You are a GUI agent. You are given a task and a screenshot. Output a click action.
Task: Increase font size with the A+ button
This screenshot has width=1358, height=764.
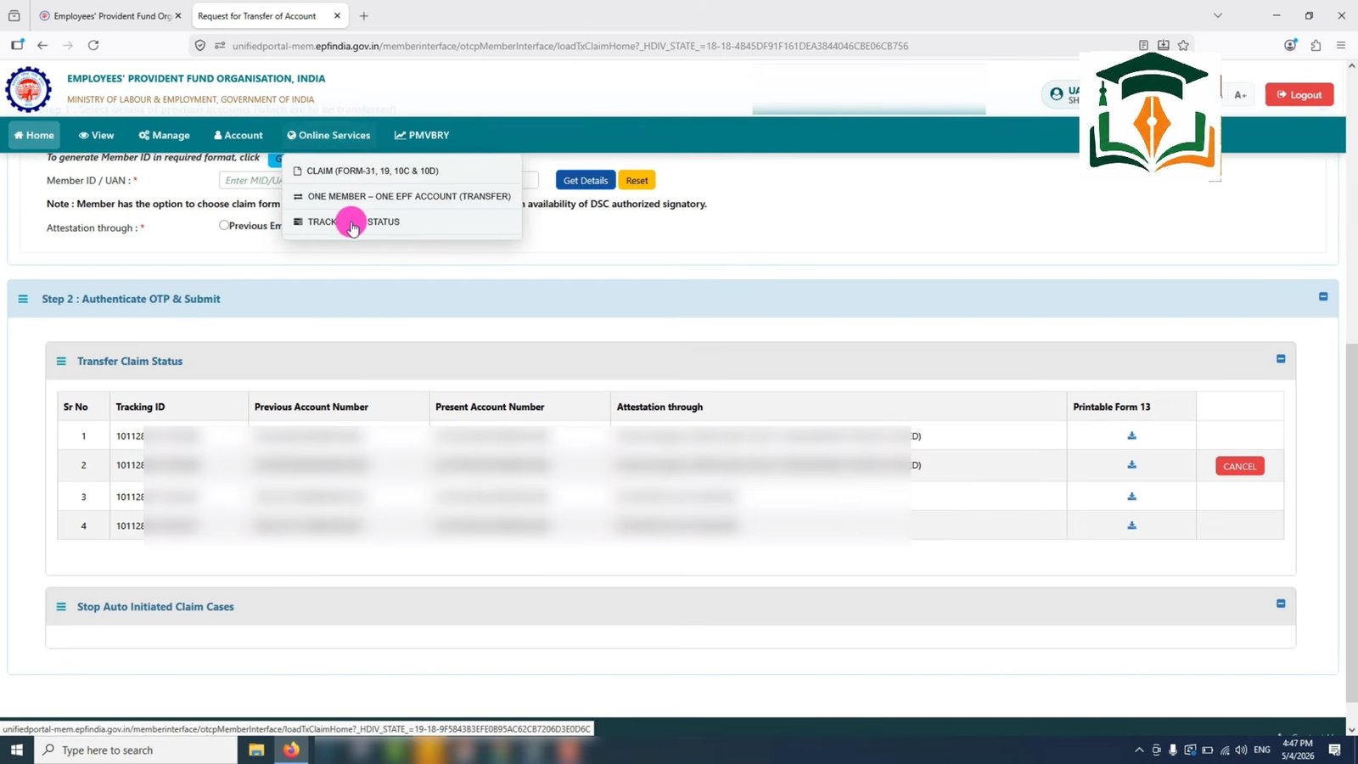coord(1240,94)
